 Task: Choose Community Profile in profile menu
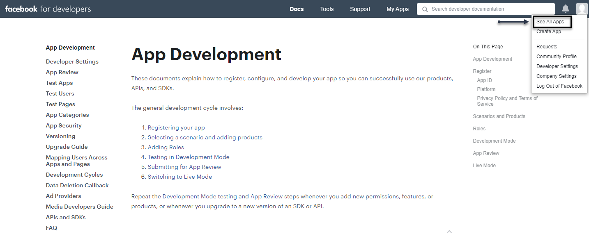click(x=557, y=57)
